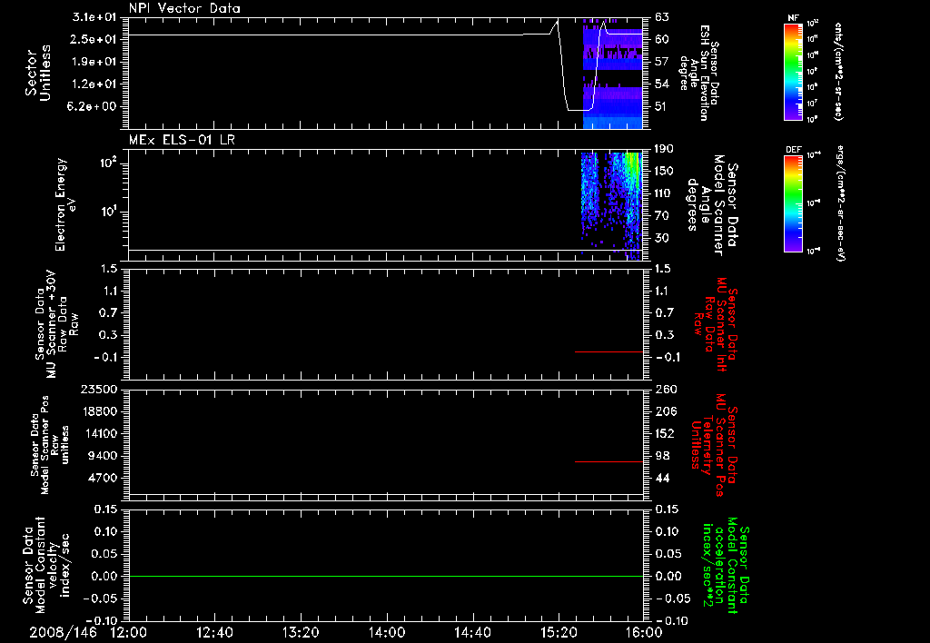Image resolution: width=930 pixels, height=643 pixels.
Task: Click the "14:40" time axis label
Action: [x=472, y=632]
